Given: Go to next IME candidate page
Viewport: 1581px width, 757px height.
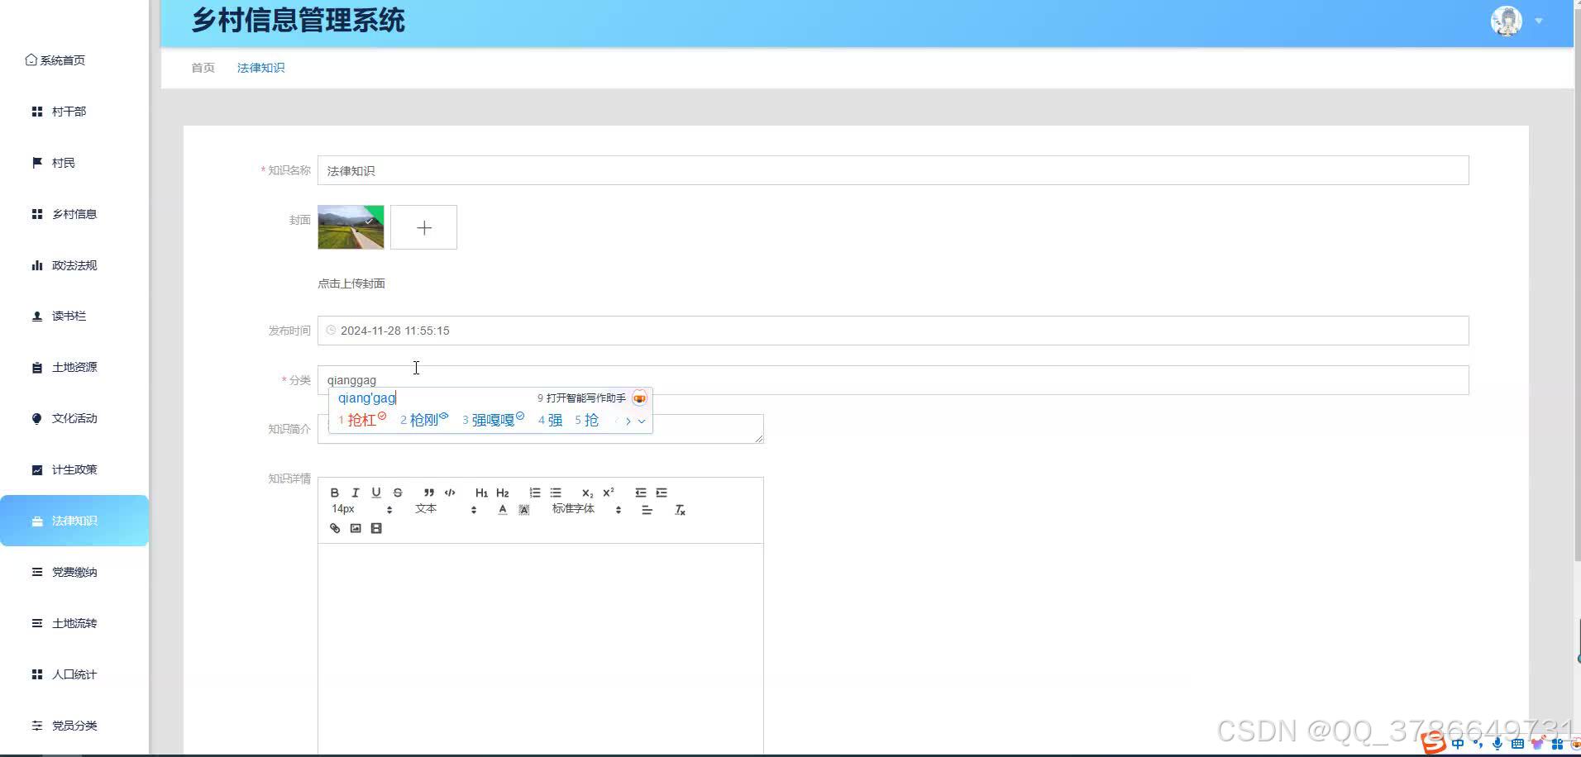Looking at the screenshot, I should pos(628,421).
